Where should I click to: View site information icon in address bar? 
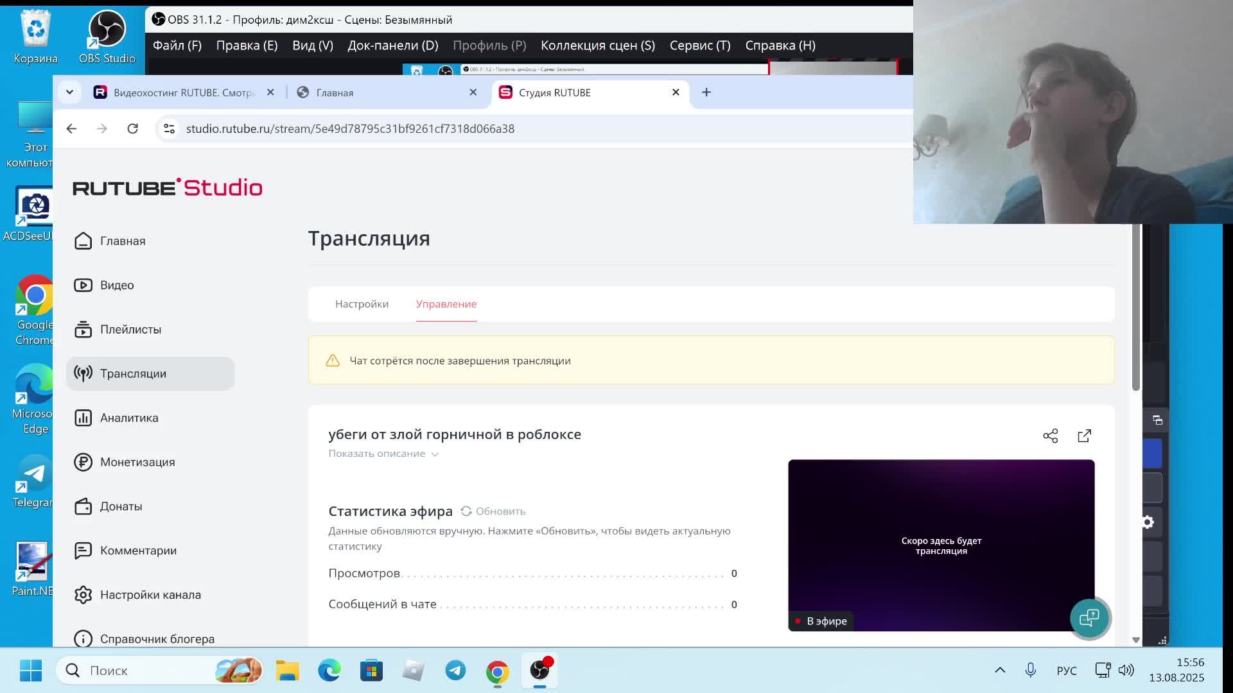click(x=169, y=128)
